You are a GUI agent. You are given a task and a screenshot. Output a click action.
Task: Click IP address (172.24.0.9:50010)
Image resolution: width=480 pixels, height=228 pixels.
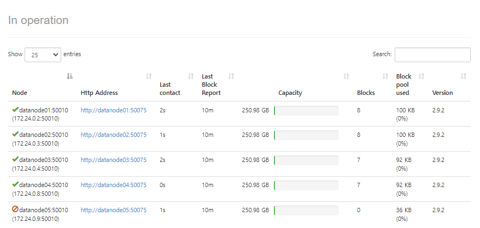click(x=36, y=219)
